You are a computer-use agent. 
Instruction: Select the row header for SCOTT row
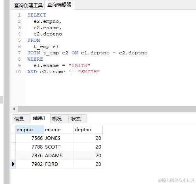pyautogui.click(x=13, y=147)
